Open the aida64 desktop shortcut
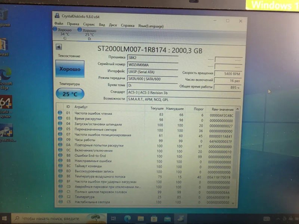299x224 pixels. 6,107
